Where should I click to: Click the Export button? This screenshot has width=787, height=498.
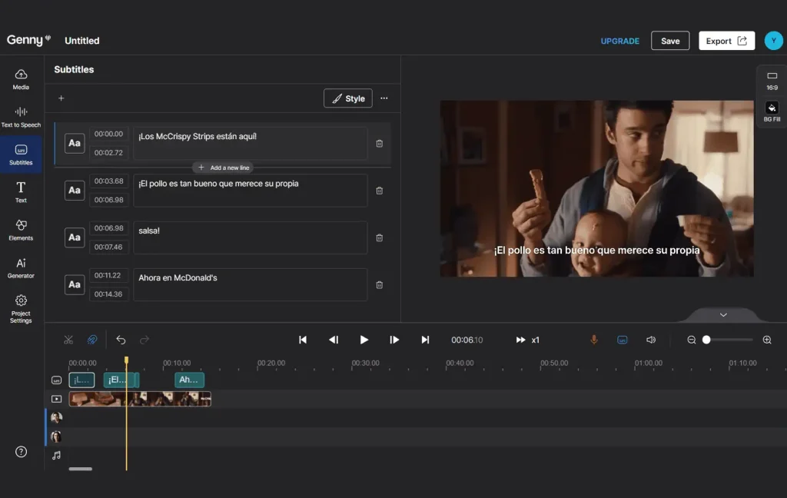(726, 41)
